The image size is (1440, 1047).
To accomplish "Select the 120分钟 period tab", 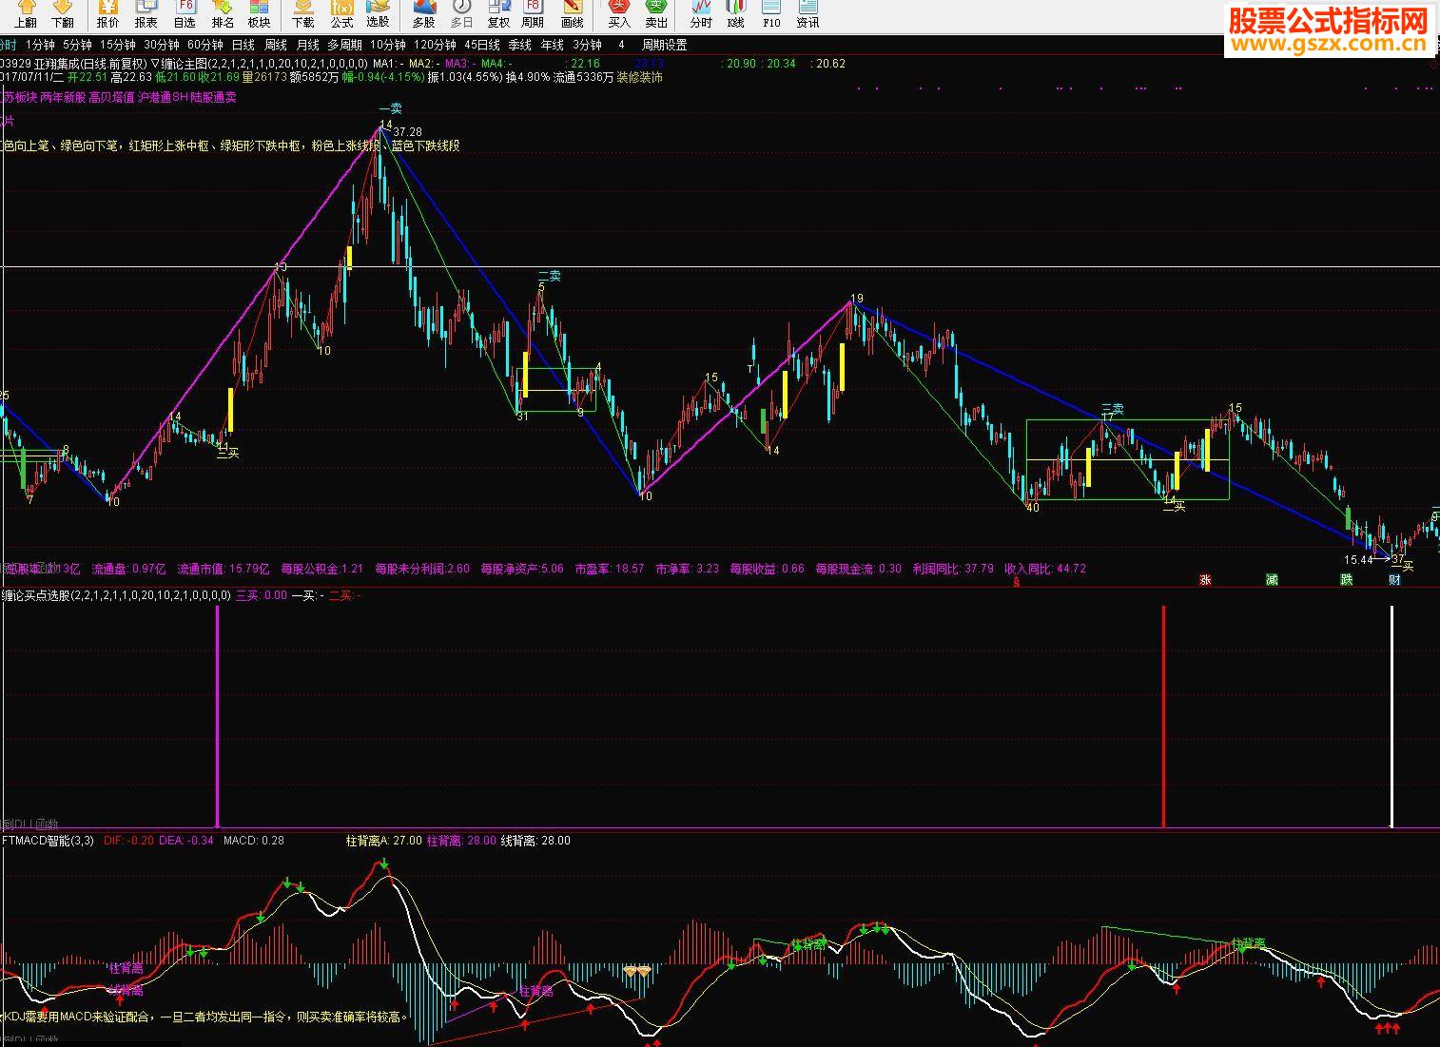I will (x=435, y=45).
